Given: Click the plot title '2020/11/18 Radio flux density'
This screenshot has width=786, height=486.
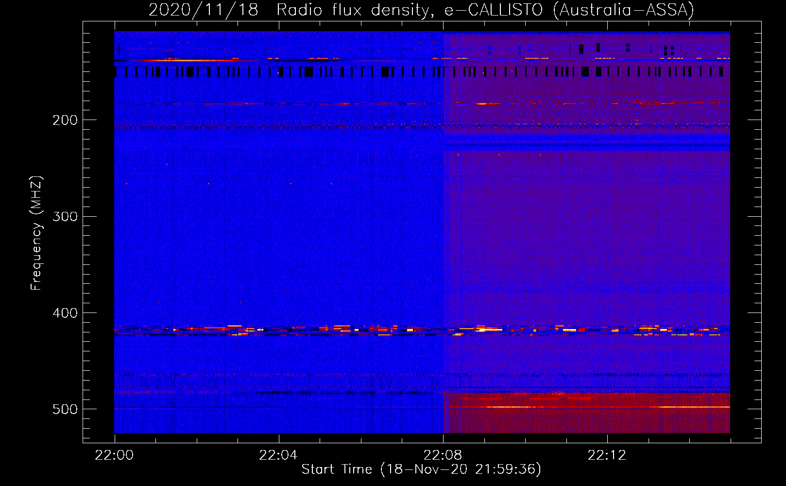Looking at the screenshot, I should [421, 10].
